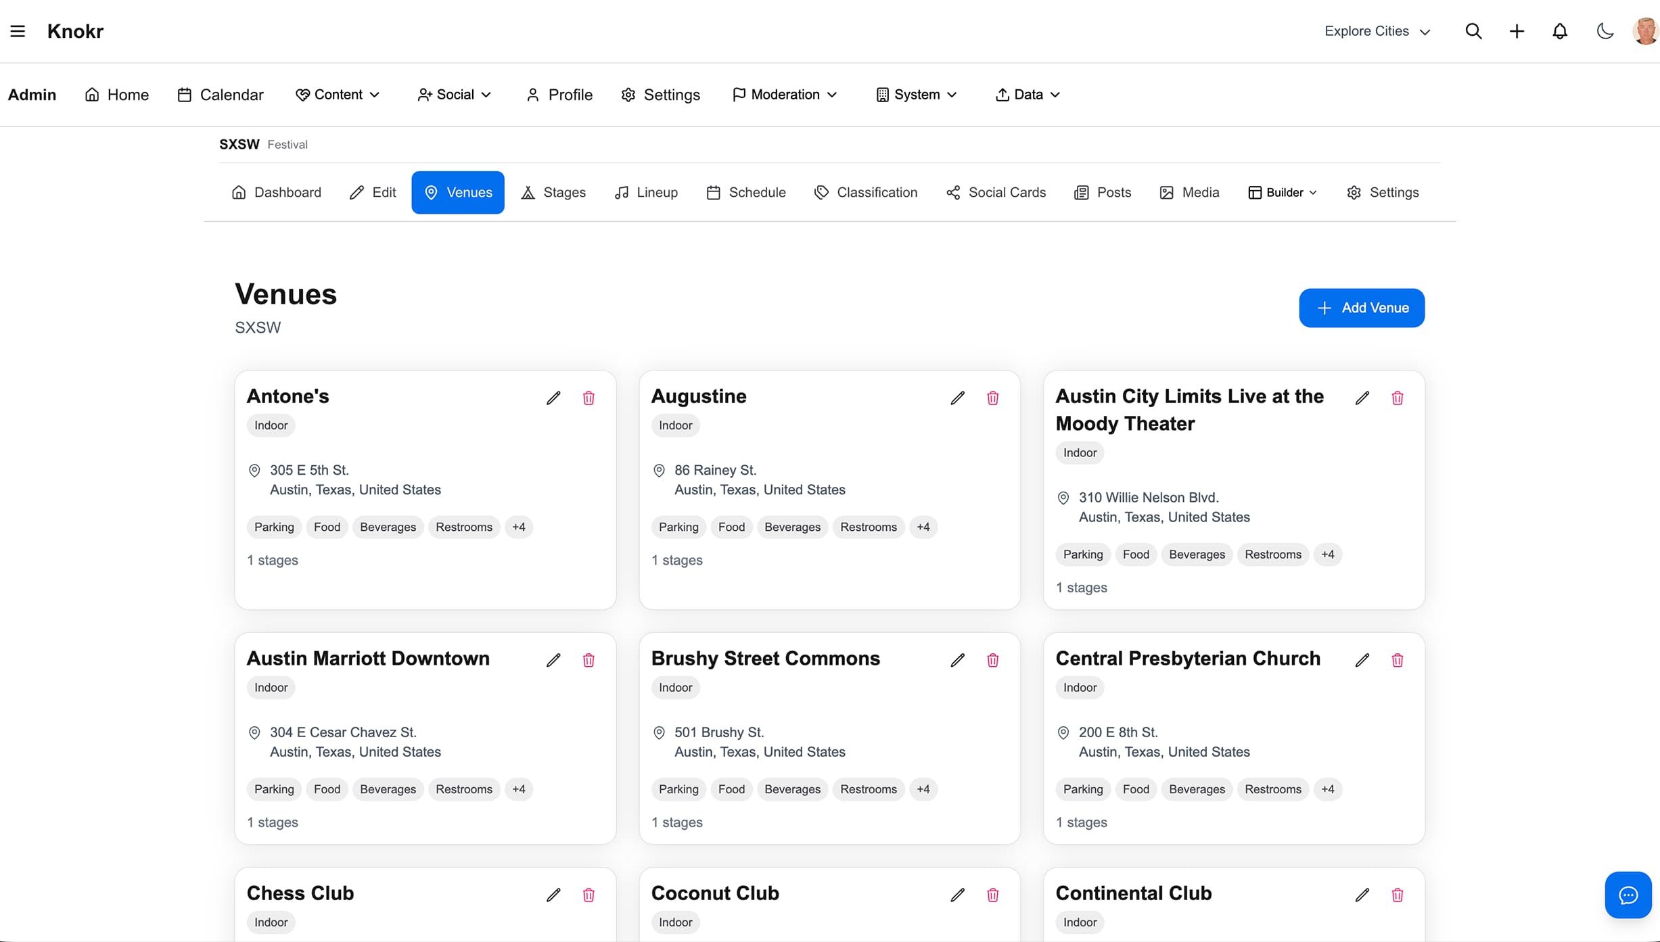Open the chat bubble in the bottom corner

pos(1628,895)
